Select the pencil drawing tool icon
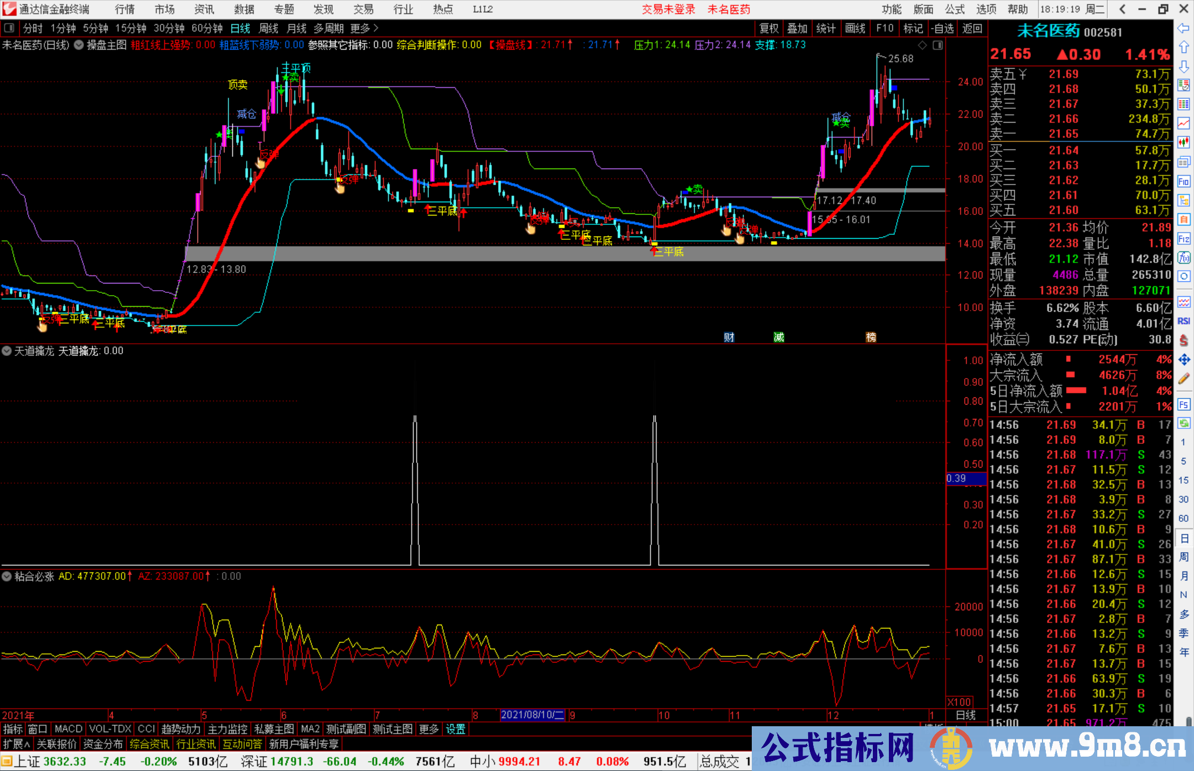Image resolution: width=1194 pixels, height=771 pixels. (1183, 379)
